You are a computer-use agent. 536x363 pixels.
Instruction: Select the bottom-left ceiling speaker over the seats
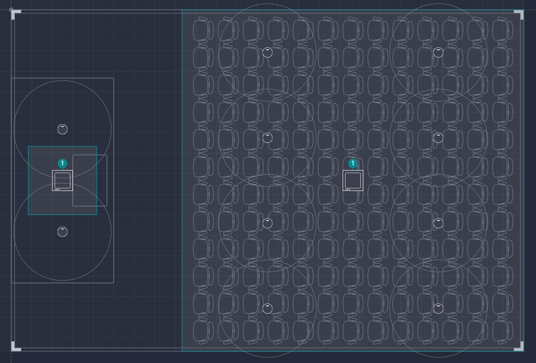[x=268, y=308]
